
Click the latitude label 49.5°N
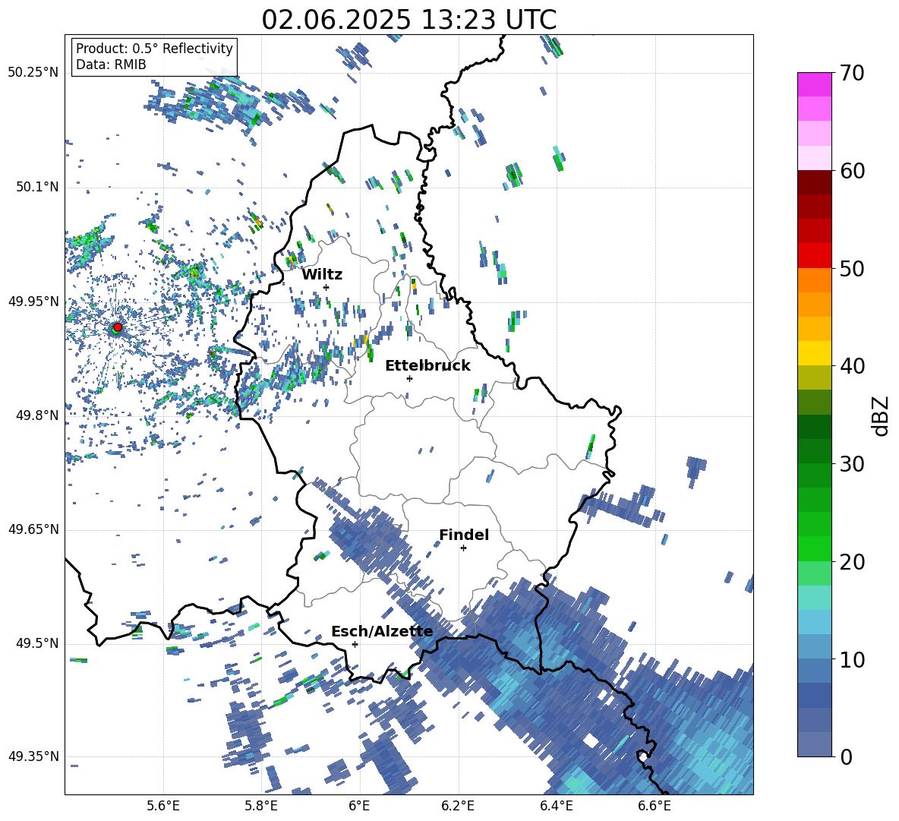[36, 643]
